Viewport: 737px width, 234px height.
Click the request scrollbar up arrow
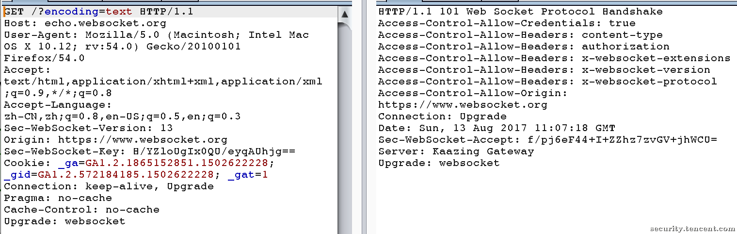(345, 14)
